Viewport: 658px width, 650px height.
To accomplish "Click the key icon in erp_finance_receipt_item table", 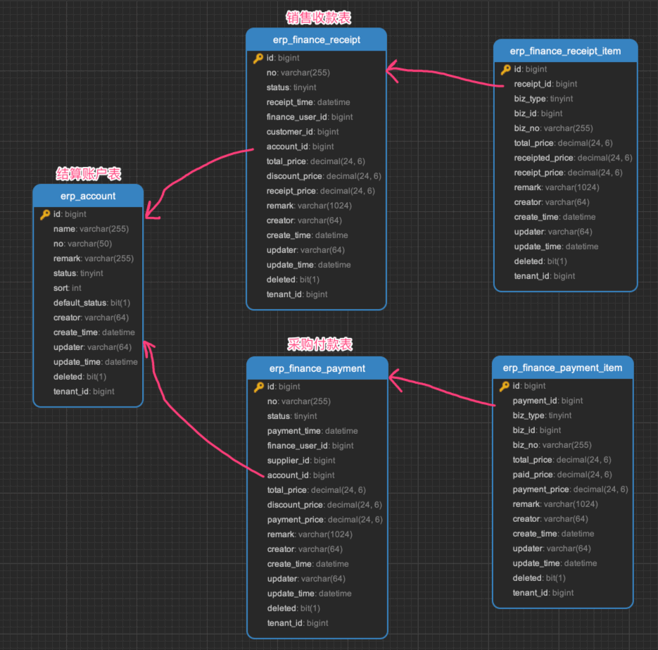I will coord(505,69).
